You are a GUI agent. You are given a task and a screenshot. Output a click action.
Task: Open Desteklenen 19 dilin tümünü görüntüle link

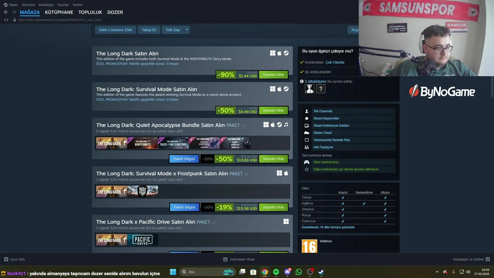coord(328,227)
